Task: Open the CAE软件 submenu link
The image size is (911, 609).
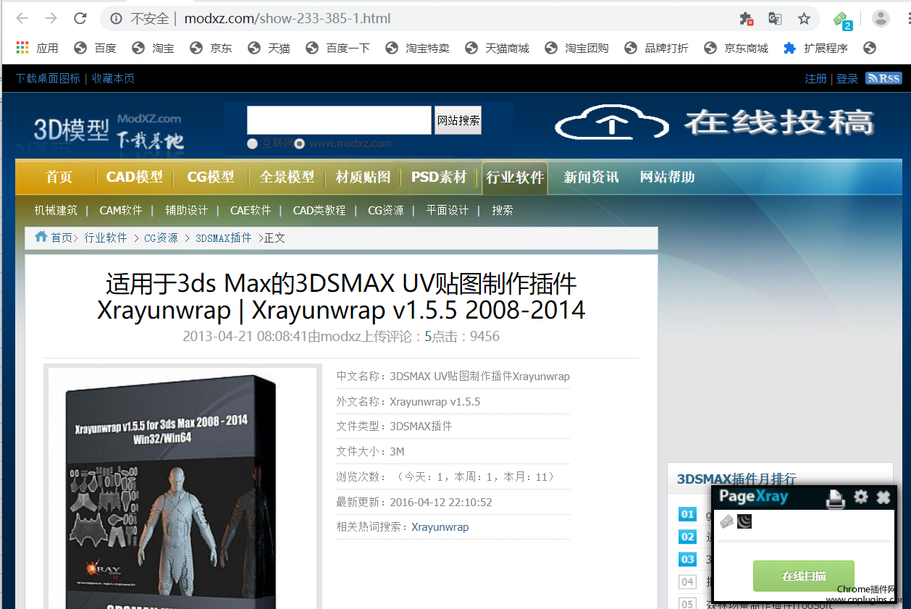Action: tap(251, 210)
